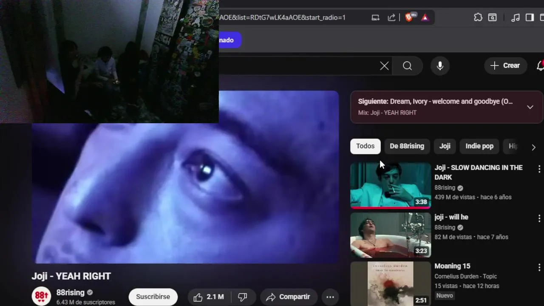The width and height of the screenshot is (544, 306).
Task: Click '82 M de vistas' text
Action: click(453, 237)
